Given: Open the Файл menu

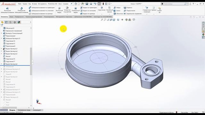Looking at the screenshot, I should point(20,4).
